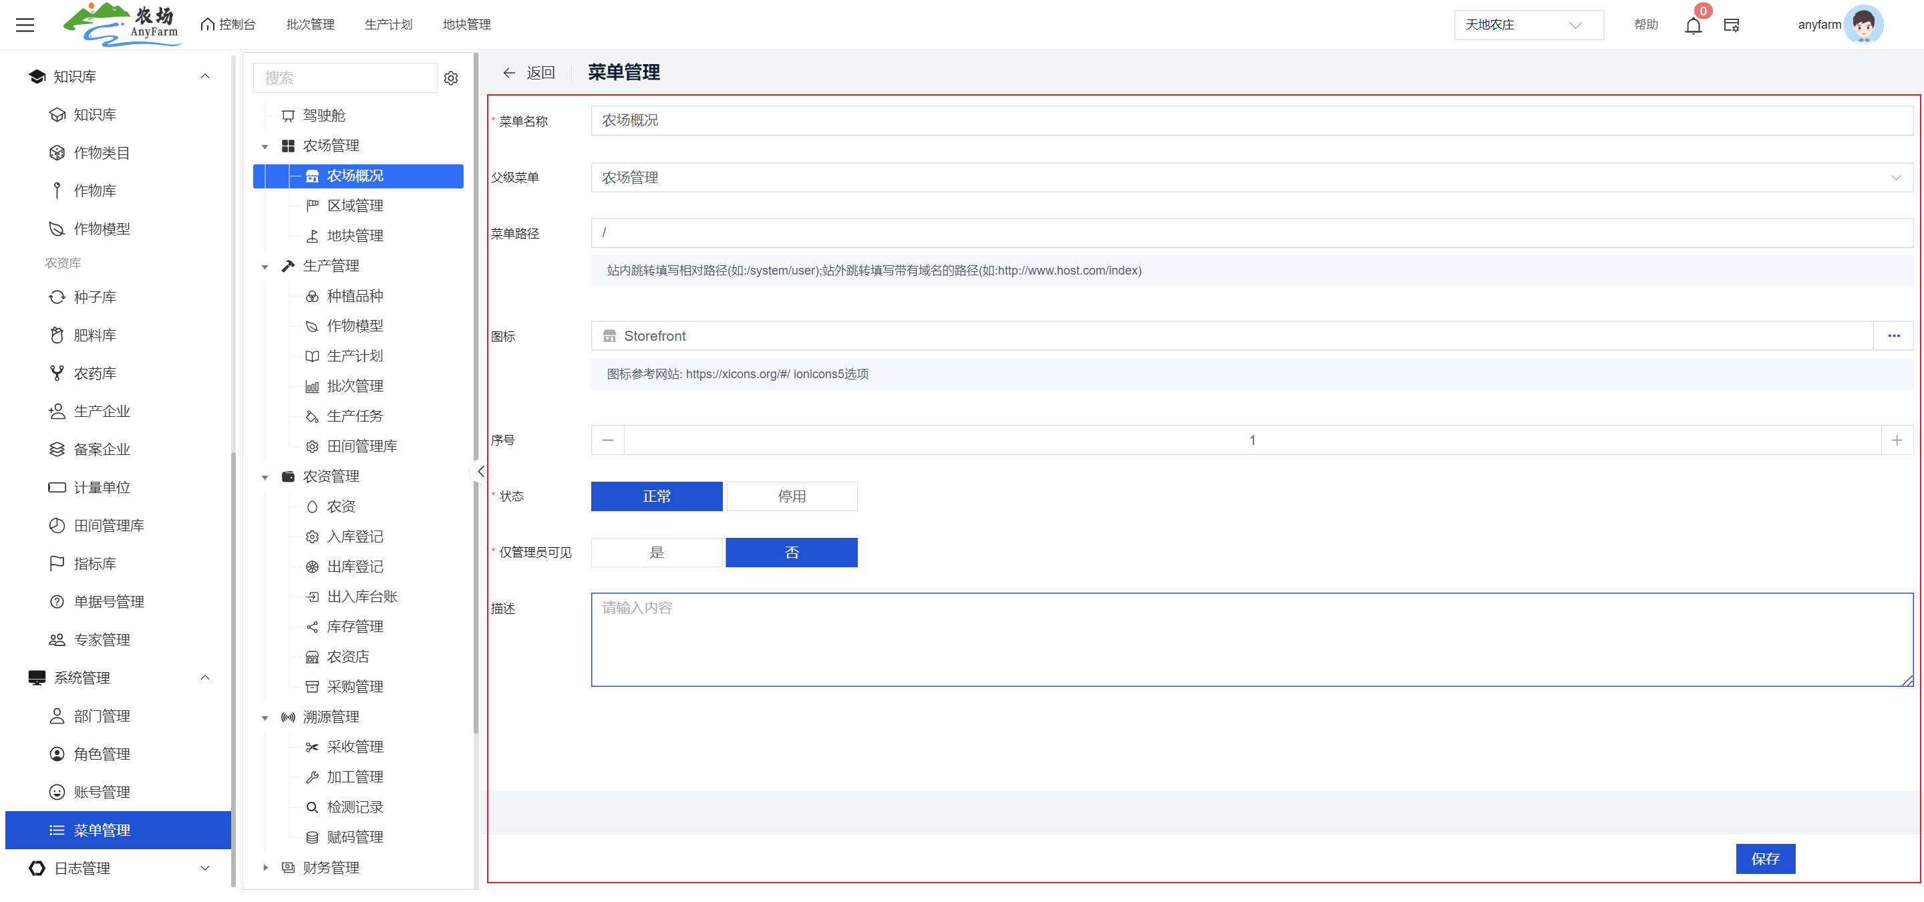The image size is (1924, 902).
Task: Open 生产计划 in top navigation
Action: pyautogui.click(x=387, y=25)
